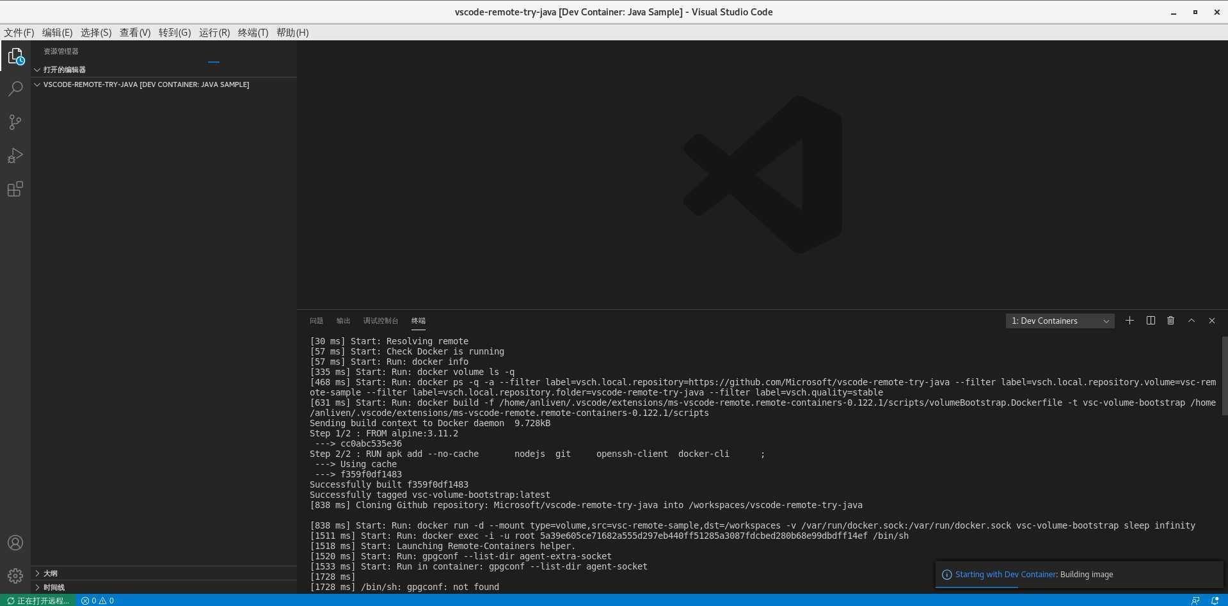Maximize the panel with the up chevron
Image resolution: width=1228 pixels, height=606 pixels.
(x=1192, y=321)
